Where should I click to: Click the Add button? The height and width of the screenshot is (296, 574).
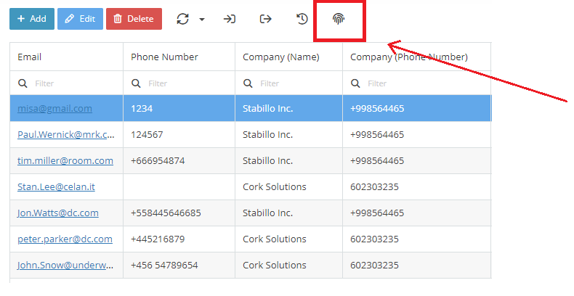click(32, 19)
